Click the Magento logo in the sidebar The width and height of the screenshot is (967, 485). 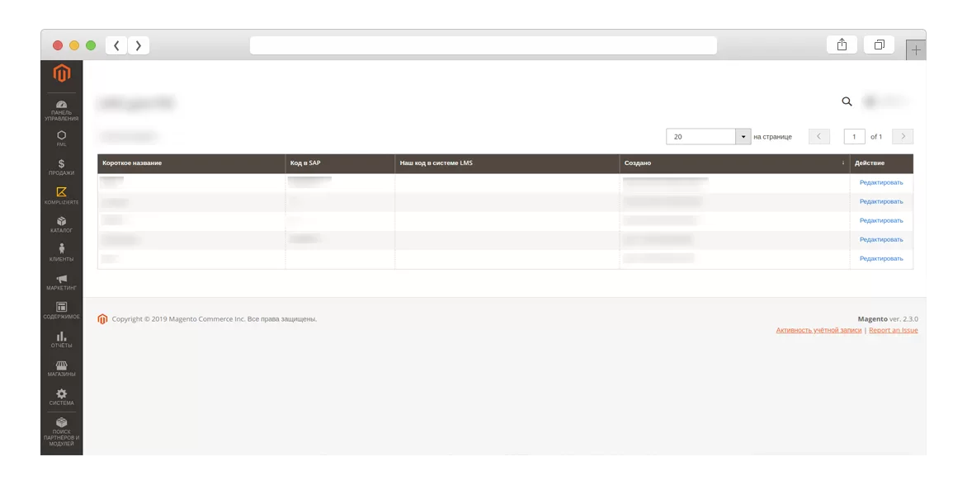pos(61,74)
